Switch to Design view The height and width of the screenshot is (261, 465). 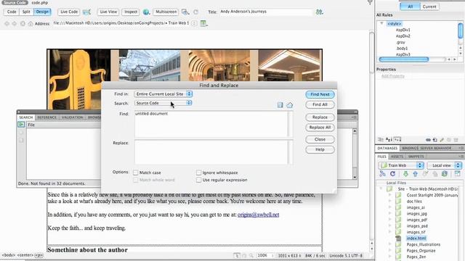pos(42,12)
